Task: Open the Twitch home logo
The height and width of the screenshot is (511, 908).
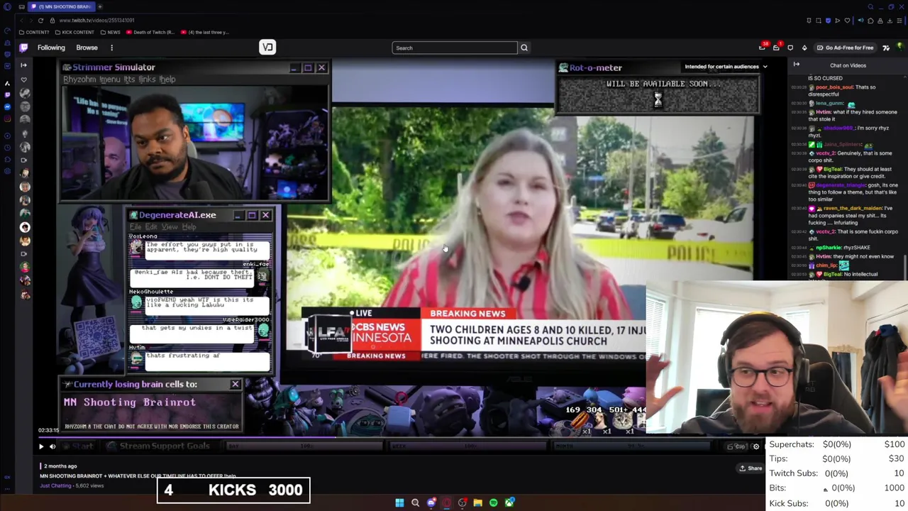Action: [x=23, y=48]
